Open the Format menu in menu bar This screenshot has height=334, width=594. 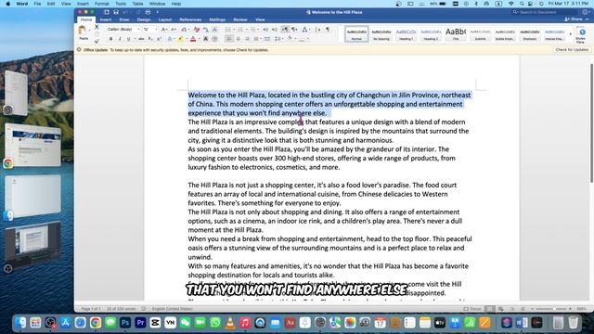pyautogui.click(x=102, y=4)
